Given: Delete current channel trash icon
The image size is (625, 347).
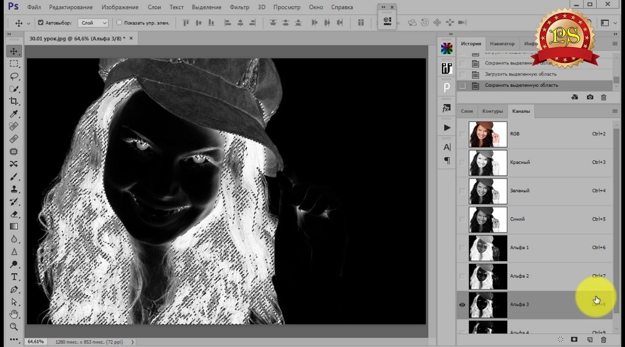Looking at the screenshot, I should (604, 339).
